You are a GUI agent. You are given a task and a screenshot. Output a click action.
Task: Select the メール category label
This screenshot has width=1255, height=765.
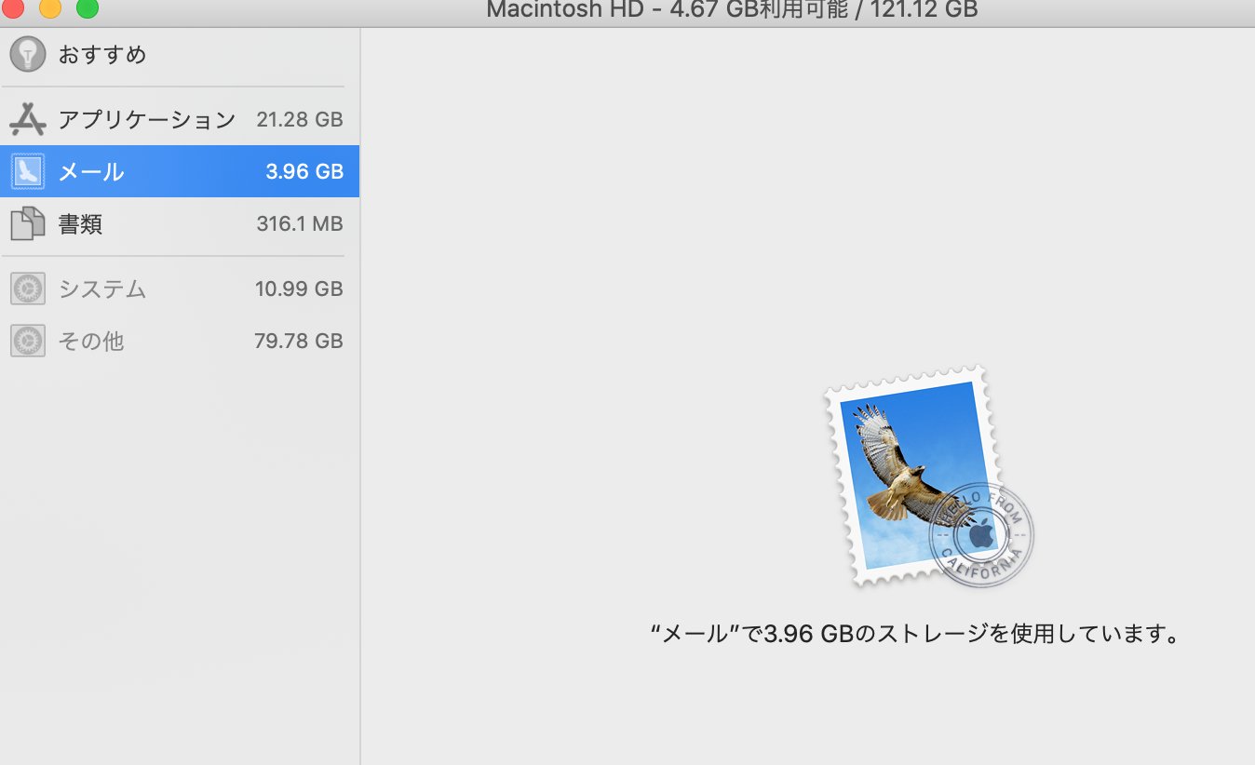tap(91, 171)
